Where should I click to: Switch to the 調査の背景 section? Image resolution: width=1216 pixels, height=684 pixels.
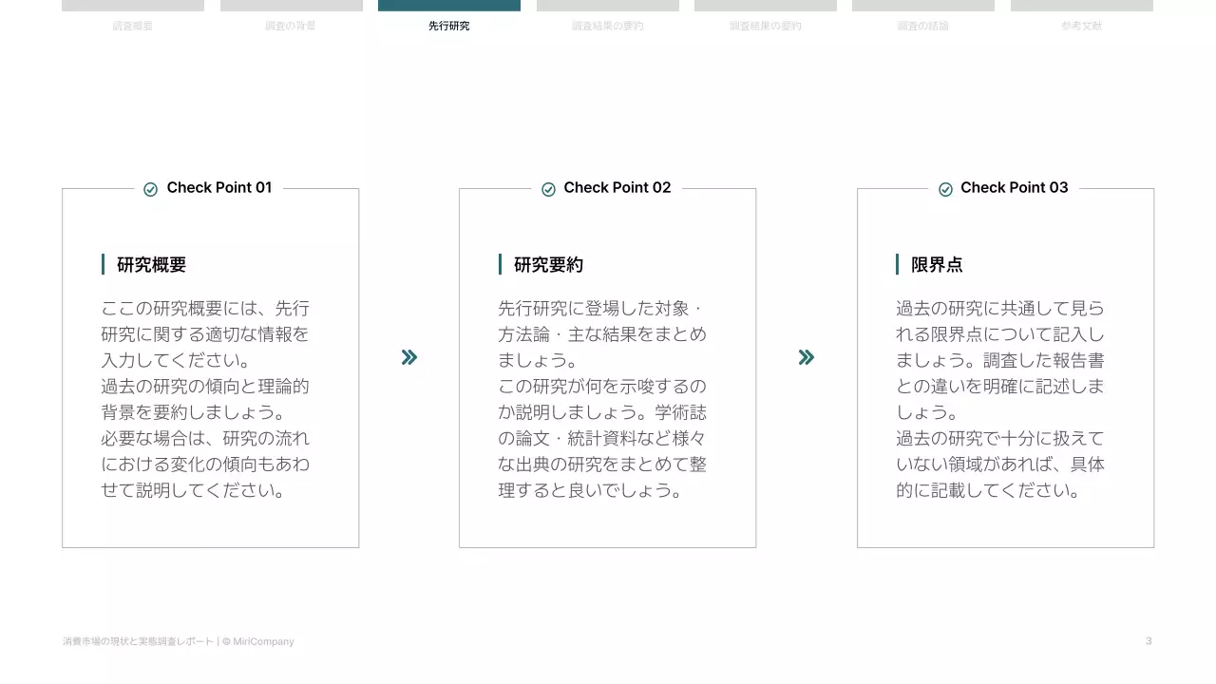(x=291, y=26)
